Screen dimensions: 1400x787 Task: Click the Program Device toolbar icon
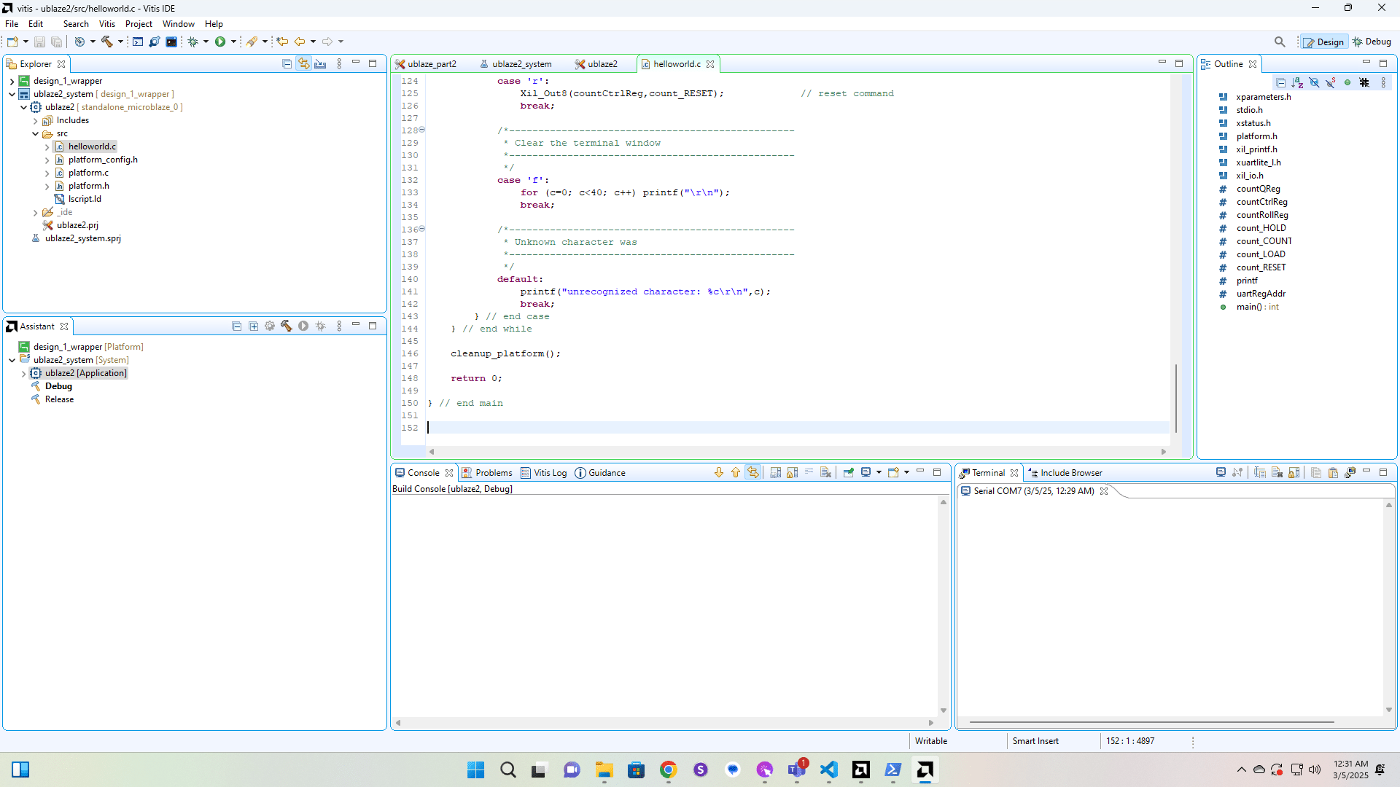pyautogui.click(x=154, y=42)
